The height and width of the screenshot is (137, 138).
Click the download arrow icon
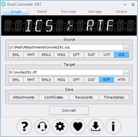pos(96,126)
